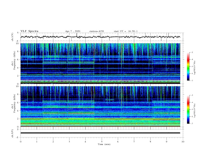Image resolution: width=206 pixels, height=159 pixels.
Task: Click the 'Time (min)' axis label
Action: coord(104,144)
